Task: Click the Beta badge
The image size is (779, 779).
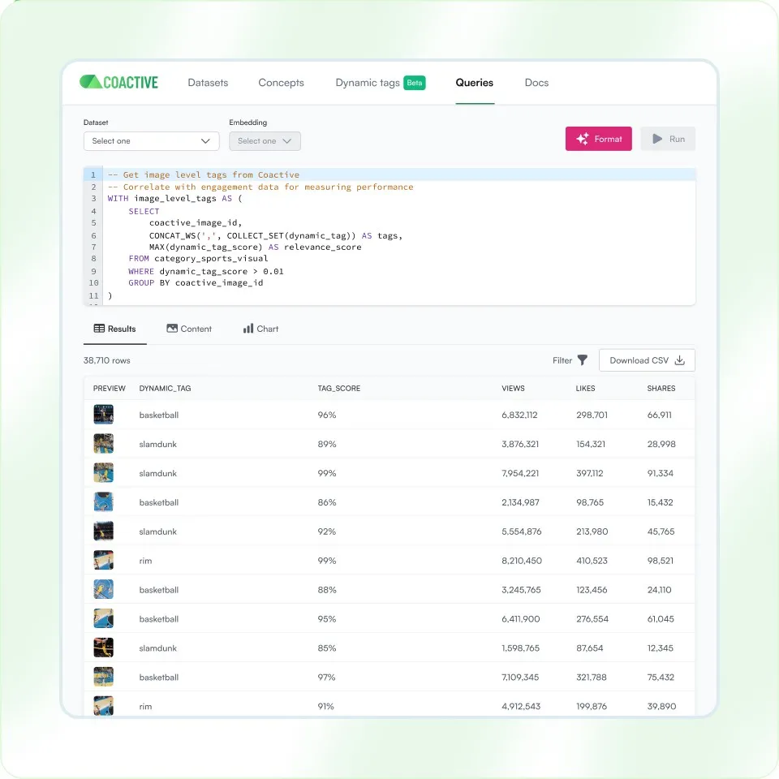Action: click(415, 83)
